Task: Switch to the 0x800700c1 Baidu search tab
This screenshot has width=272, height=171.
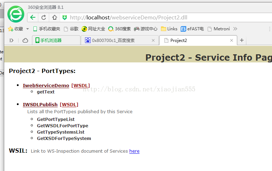Action: click(x=113, y=41)
